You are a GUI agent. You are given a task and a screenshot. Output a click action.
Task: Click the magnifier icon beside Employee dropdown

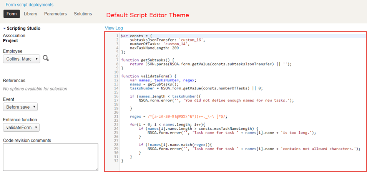tap(46, 58)
